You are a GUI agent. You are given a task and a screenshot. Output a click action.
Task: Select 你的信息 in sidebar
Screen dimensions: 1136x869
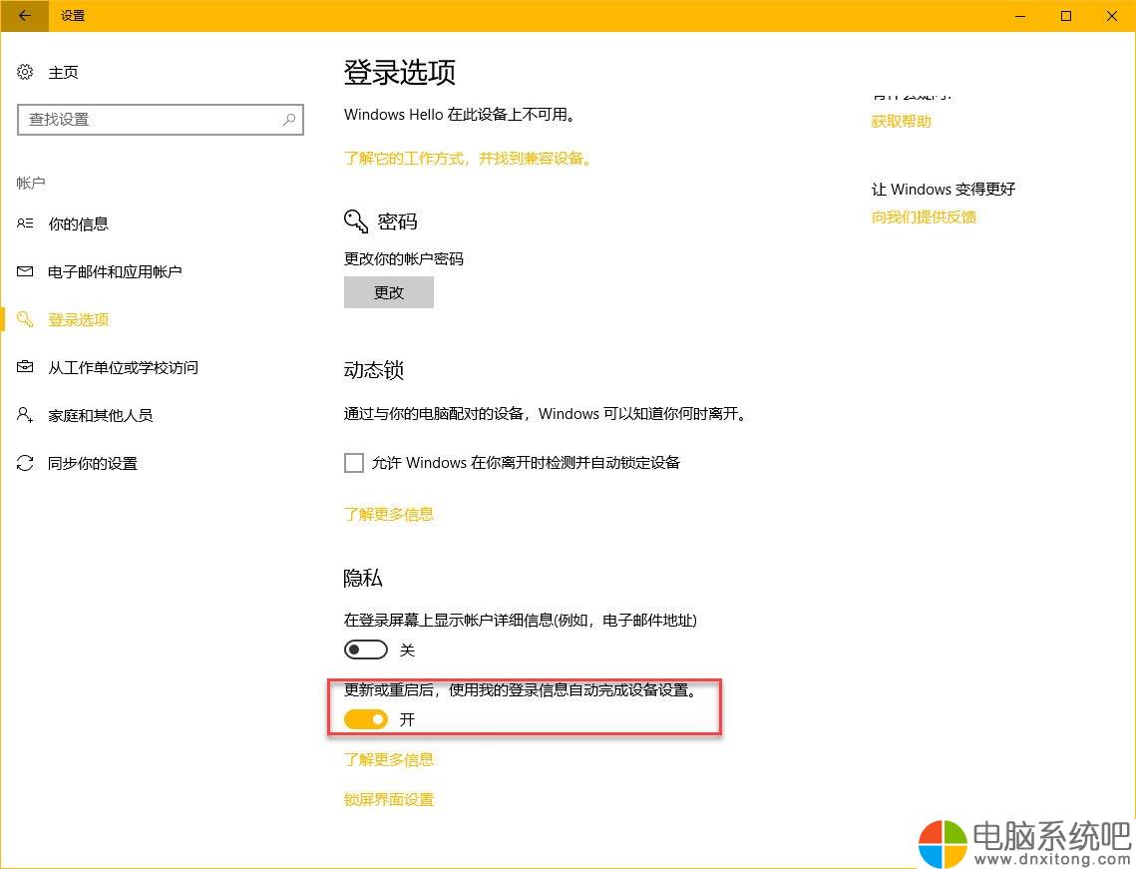78,223
